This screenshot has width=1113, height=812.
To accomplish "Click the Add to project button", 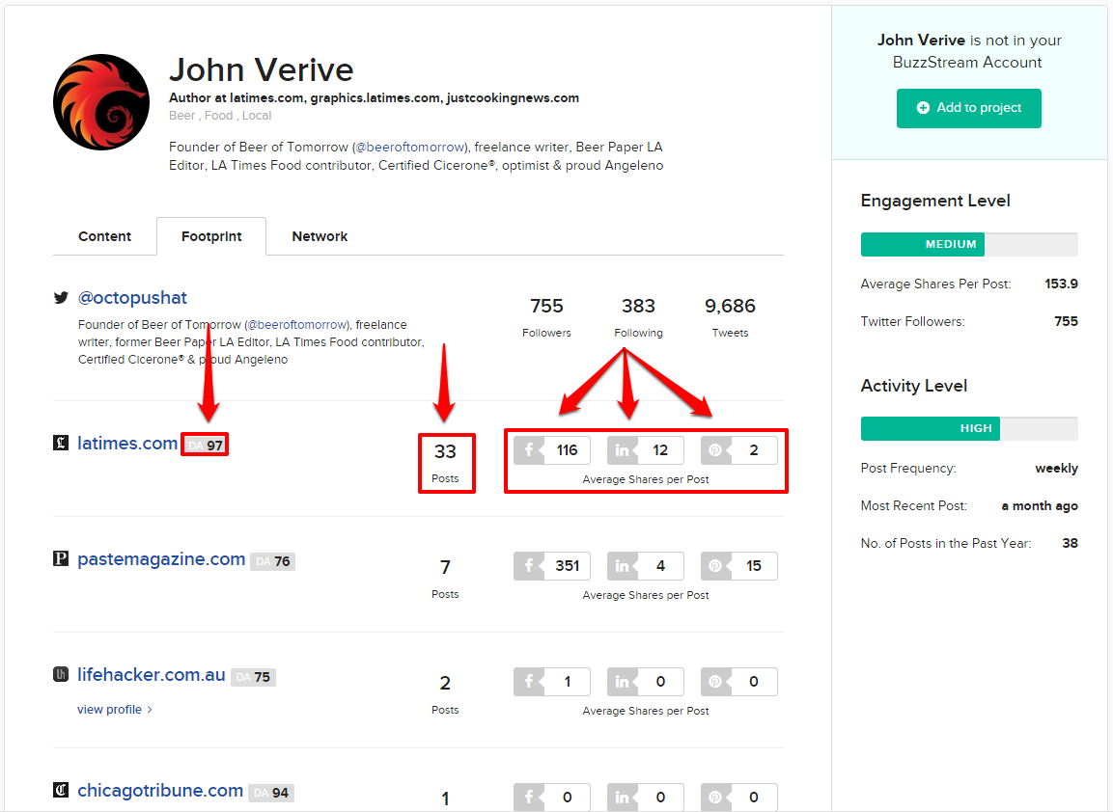I will coord(968,108).
